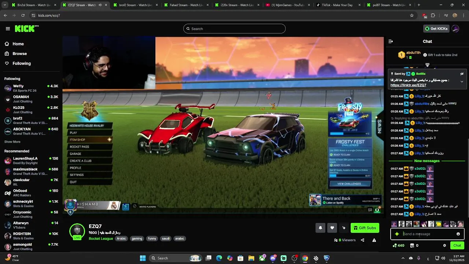
Task: Open the chat shop icon
Action: [412, 246]
